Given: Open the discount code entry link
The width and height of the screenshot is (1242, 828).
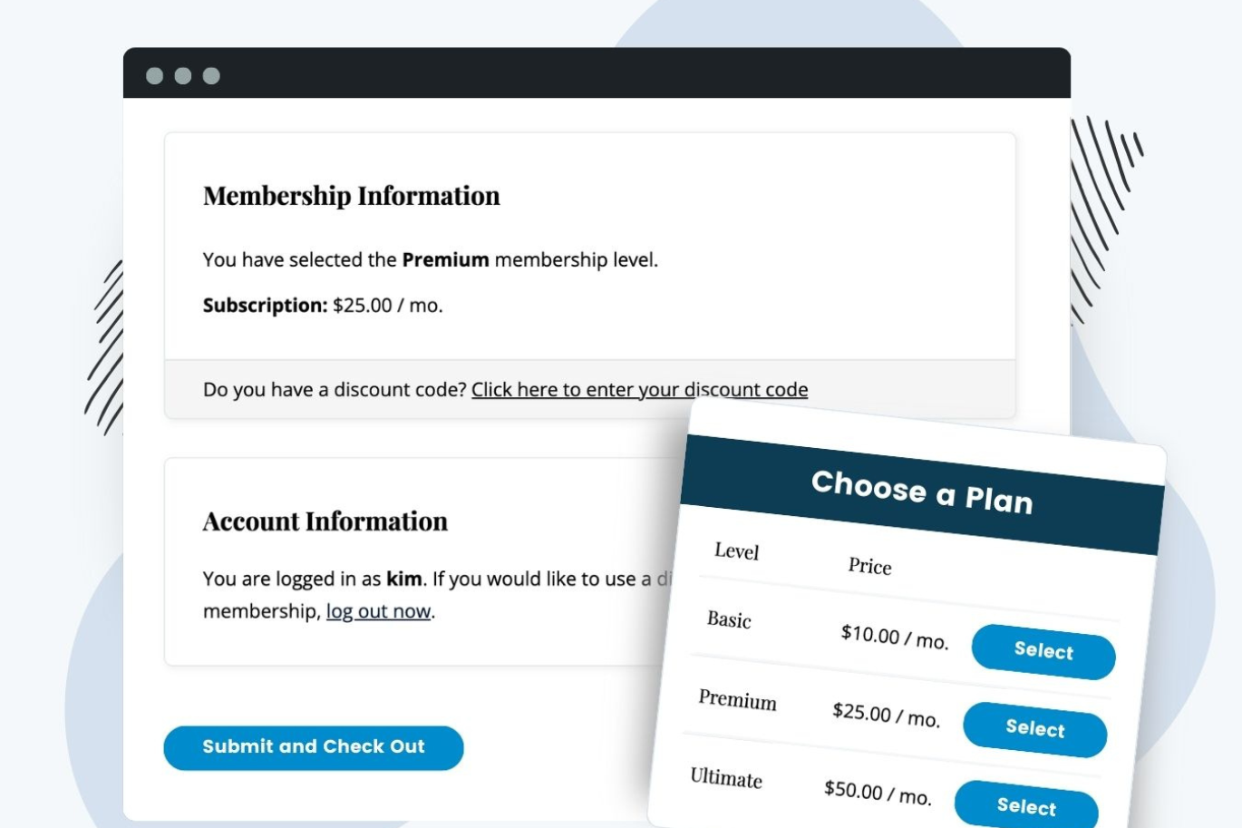Looking at the screenshot, I should [x=639, y=390].
